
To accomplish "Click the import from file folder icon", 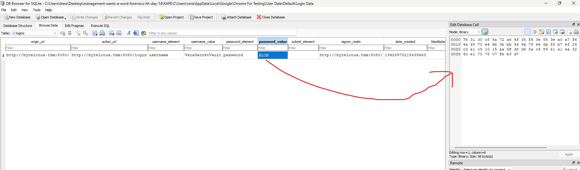I will (541, 32).
